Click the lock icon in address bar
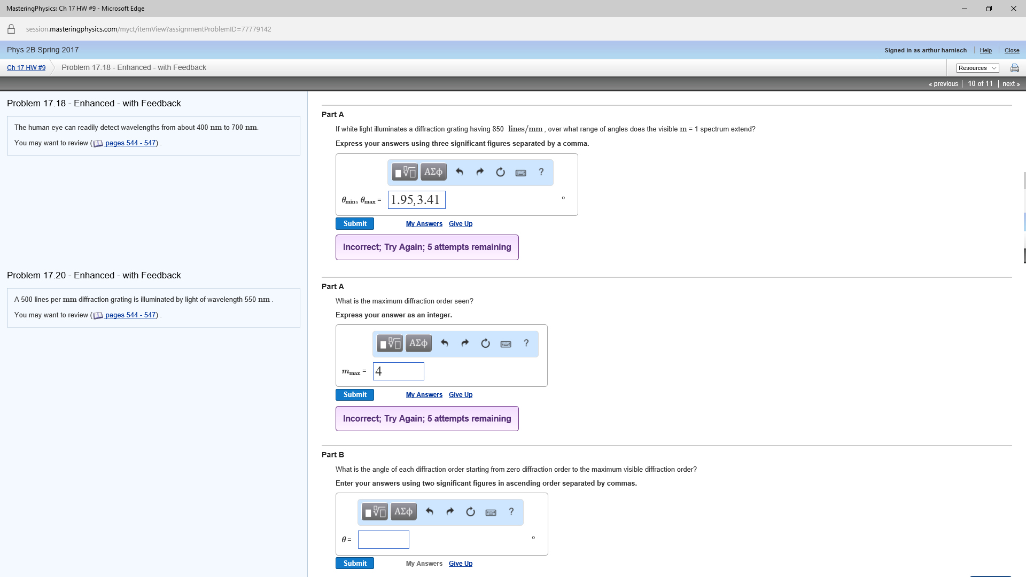 click(11, 29)
